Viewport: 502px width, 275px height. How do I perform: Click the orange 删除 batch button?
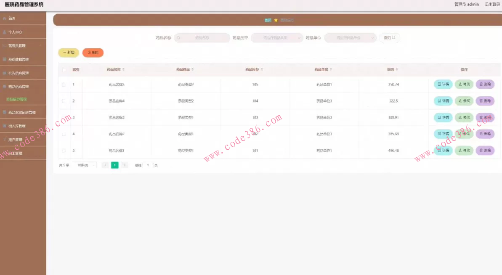coord(93,53)
